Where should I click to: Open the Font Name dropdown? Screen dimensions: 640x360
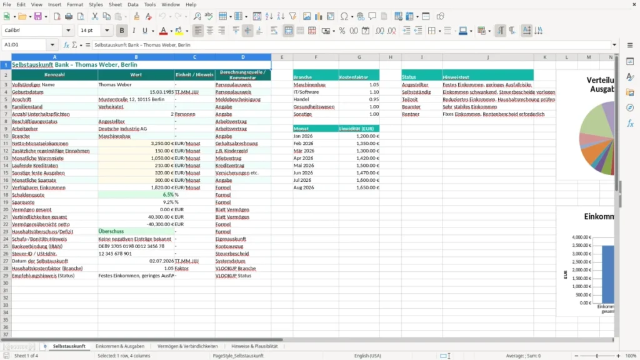pyautogui.click(x=68, y=30)
